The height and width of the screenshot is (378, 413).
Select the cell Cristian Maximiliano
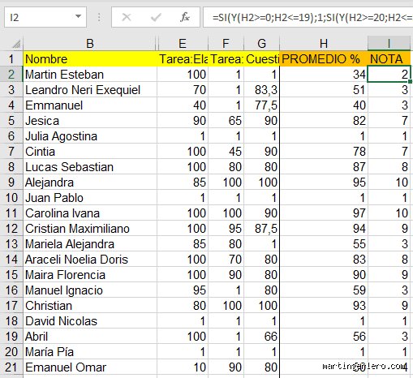tap(90, 229)
